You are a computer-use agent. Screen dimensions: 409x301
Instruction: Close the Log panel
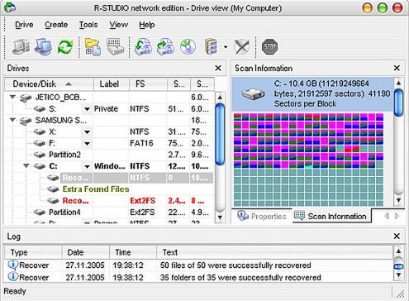click(x=397, y=236)
